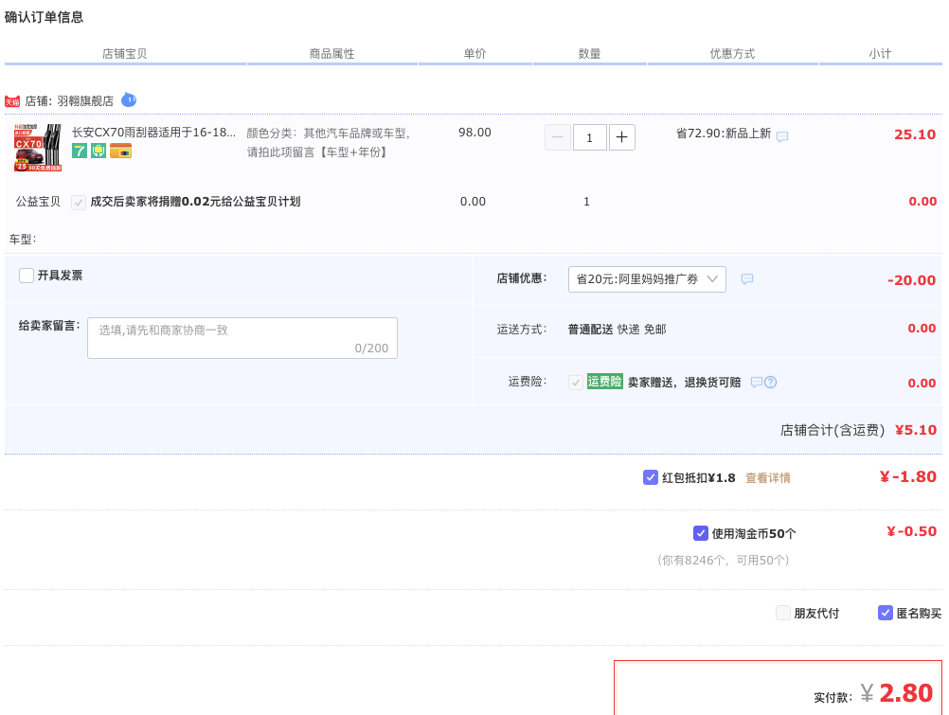Click the 颜色分类 product attribute text
The width and height of the screenshot is (949, 715).
point(329,142)
